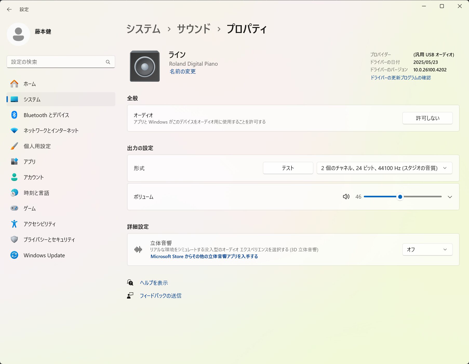Click Microsoft Store spatial sound apps link

(x=204, y=256)
